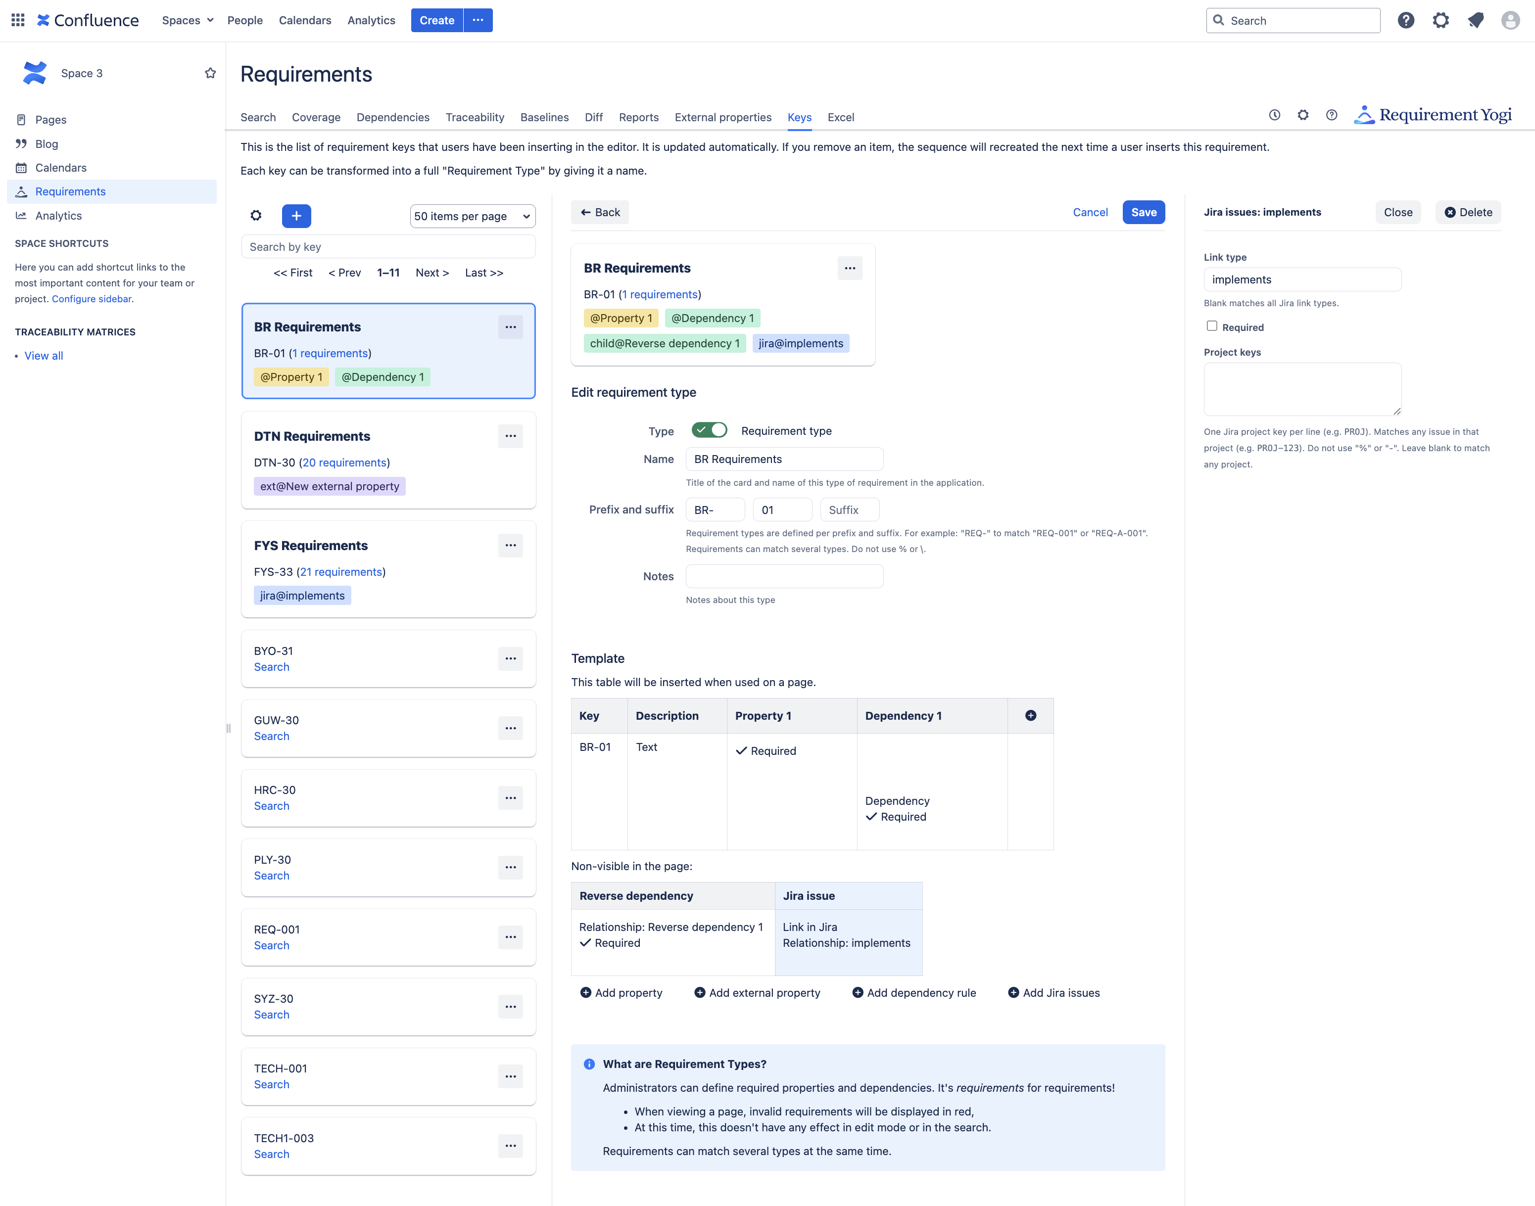Open the app switcher grid icon
Image resolution: width=1535 pixels, height=1206 pixels.
[18, 20]
